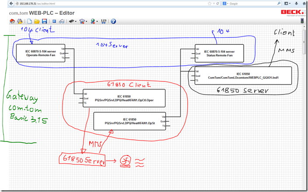Open the search engine selector dropdown
This screenshot has width=308, height=192.
pos(226,3)
